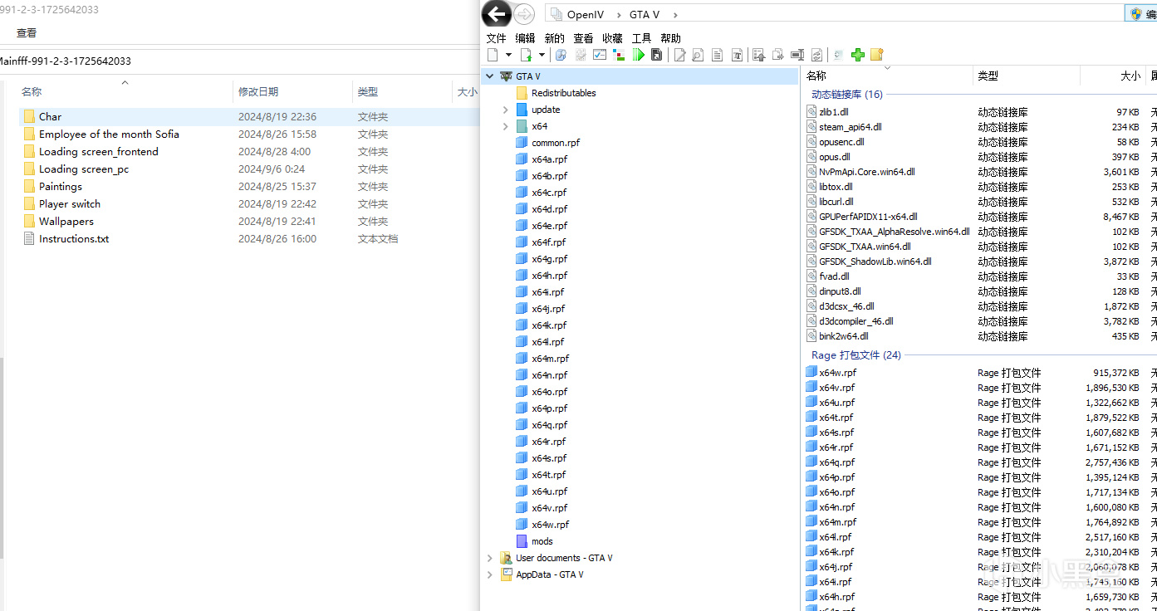
Task: Open the 工具 menu in OpenIV
Action: 641,38
